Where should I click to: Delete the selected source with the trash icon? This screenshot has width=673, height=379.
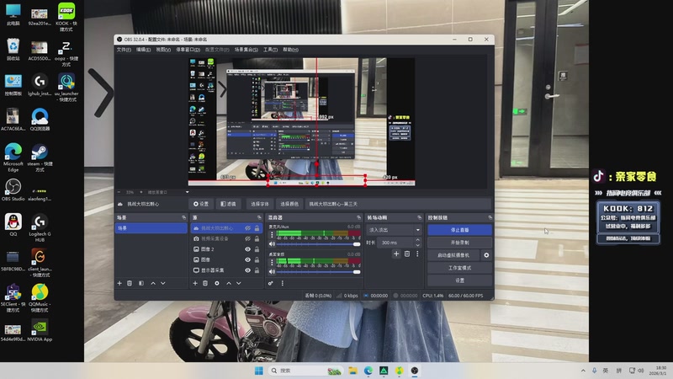[205, 283]
